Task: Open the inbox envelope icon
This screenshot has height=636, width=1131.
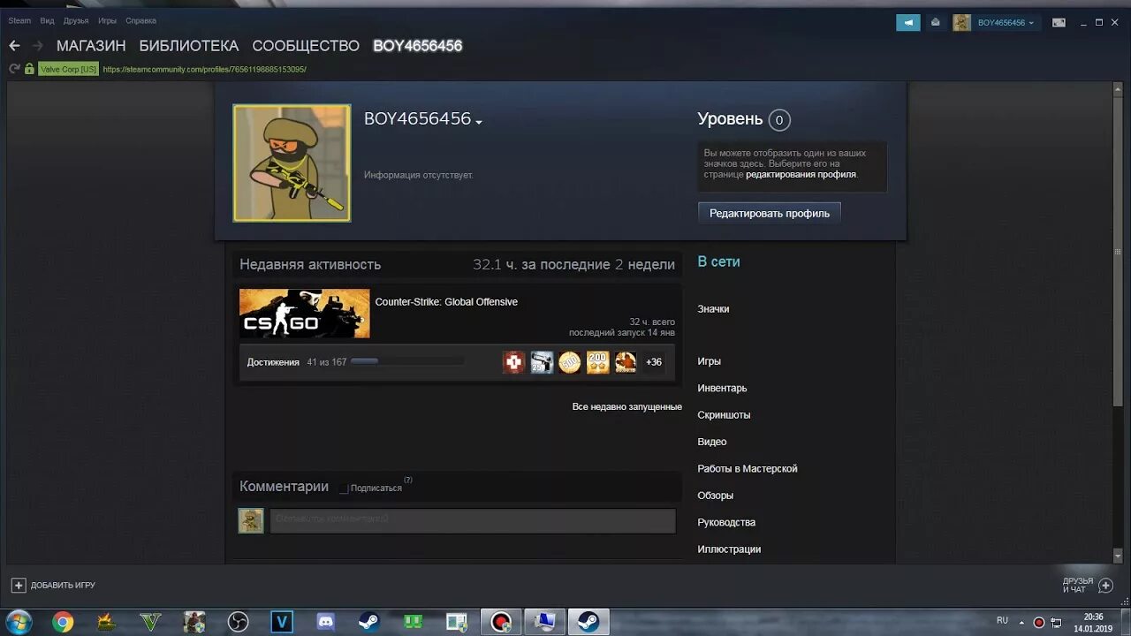Action: tap(936, 23)
